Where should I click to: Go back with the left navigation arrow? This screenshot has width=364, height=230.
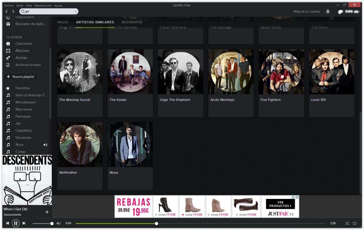click(6, 11)
